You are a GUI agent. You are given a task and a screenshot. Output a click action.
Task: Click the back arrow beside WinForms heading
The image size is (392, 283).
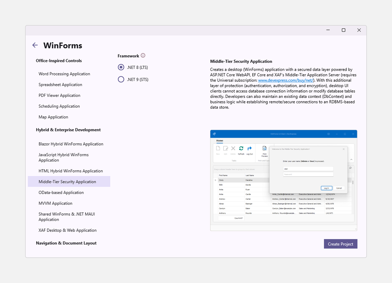click(35, 45)
